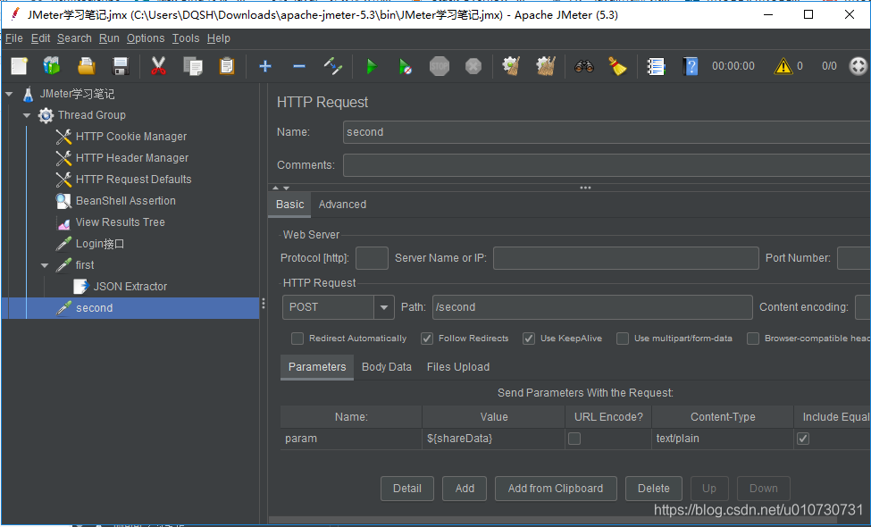The width and height of the screenshot is (871, 527).
Task: Create a new test plan with the New icon
Action: [19, 66]
